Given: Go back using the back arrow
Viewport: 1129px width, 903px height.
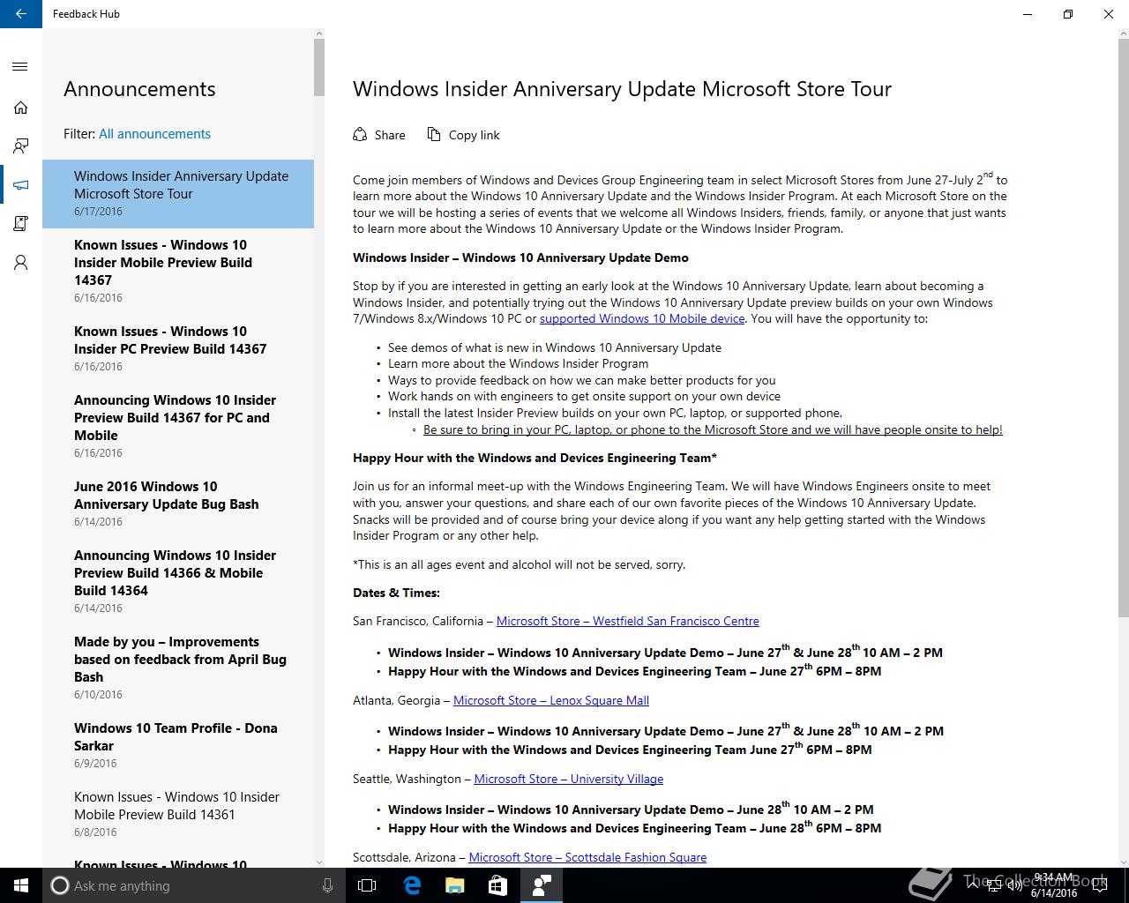Looking at the screenshot, I should (x=21, y=14).
